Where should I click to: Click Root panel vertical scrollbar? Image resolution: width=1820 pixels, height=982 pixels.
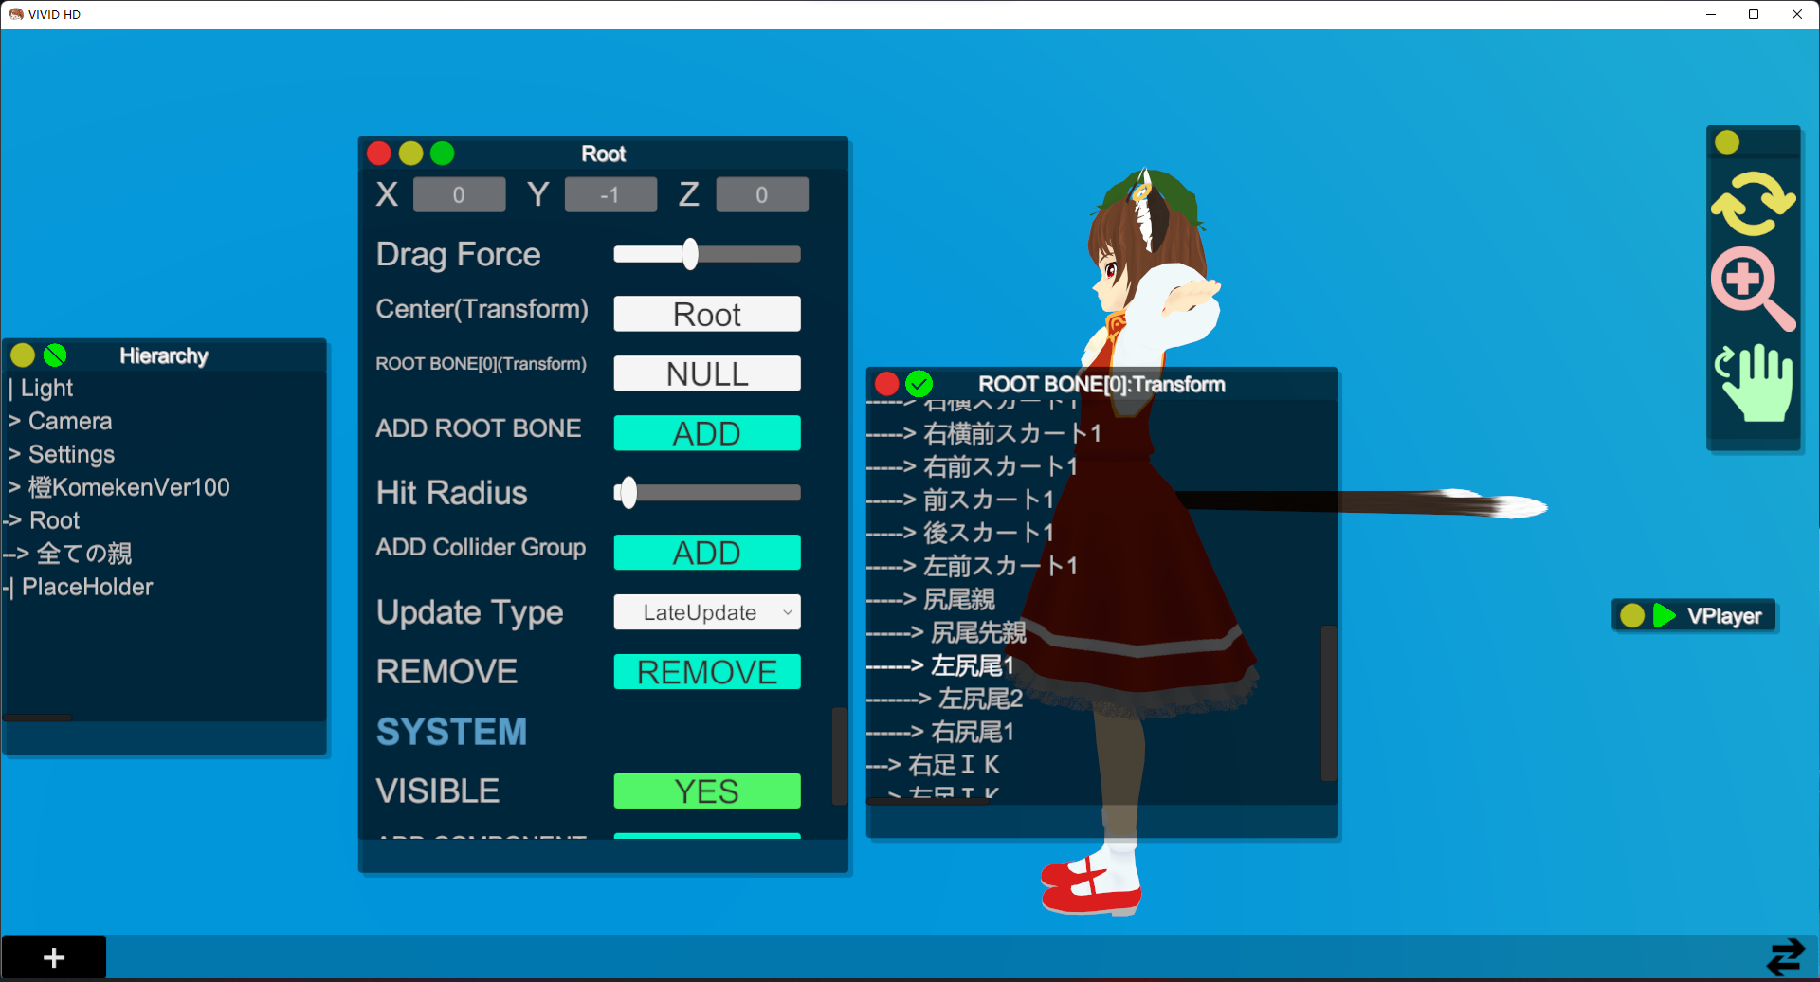coord(839,755)
